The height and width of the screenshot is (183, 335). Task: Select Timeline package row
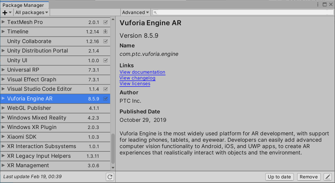pos(55,32)
